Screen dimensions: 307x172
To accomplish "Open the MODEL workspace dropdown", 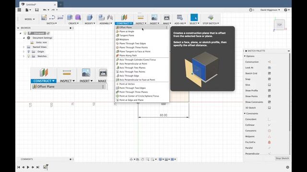I will pyautogui.click(x=30, y=19).
